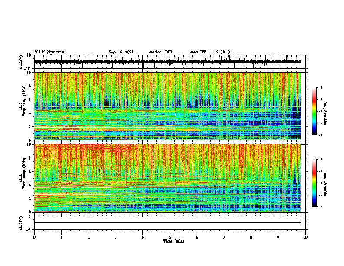
Task: Click the -4 tick on ch.2 colorbar
Action: pyautogui.click(x=321, y=171)
